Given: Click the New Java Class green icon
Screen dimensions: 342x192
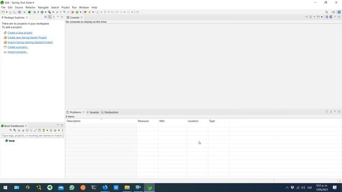Looking at the screenshot, I should 77,12.
